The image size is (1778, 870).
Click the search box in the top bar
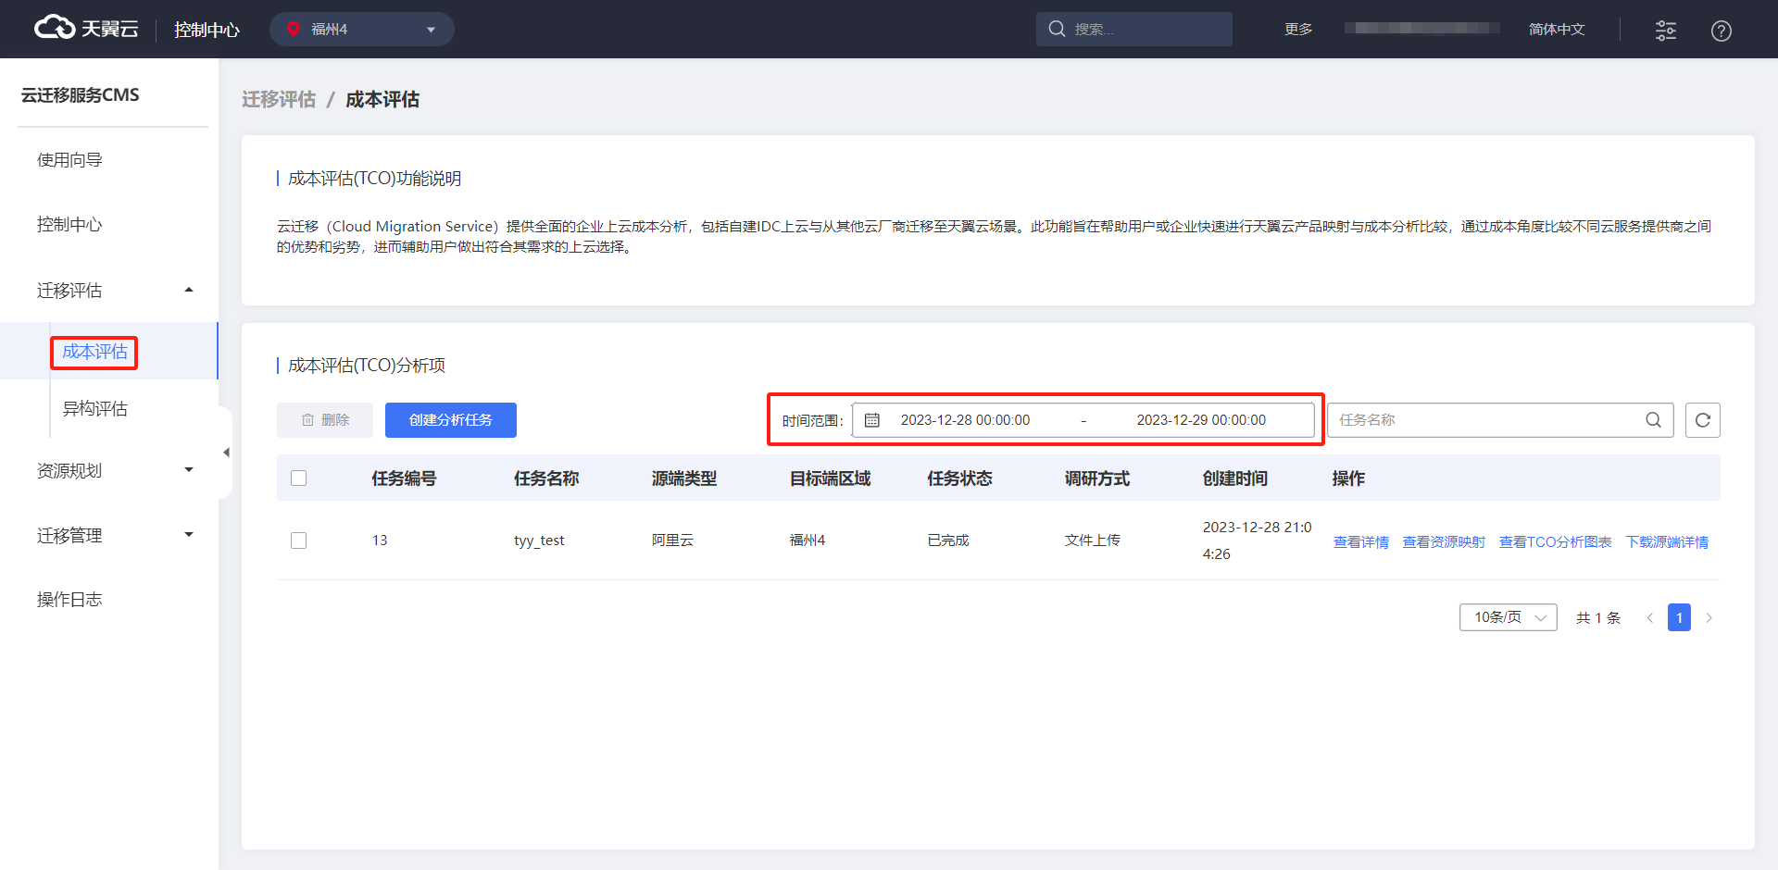click(x=1133, y=29)
